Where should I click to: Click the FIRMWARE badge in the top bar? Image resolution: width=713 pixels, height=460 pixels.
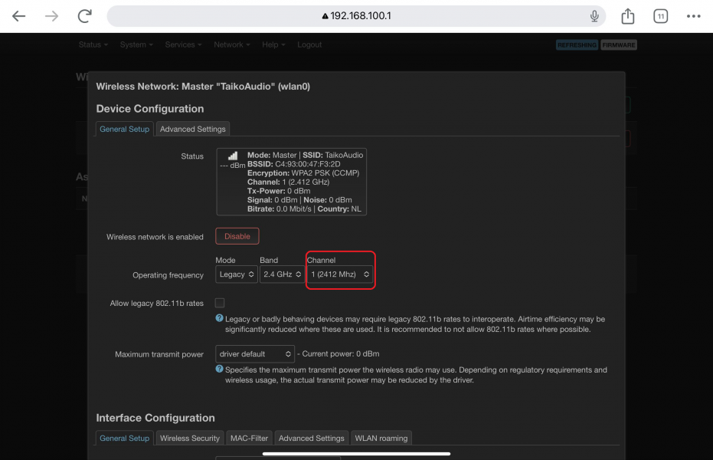[618, 44]
